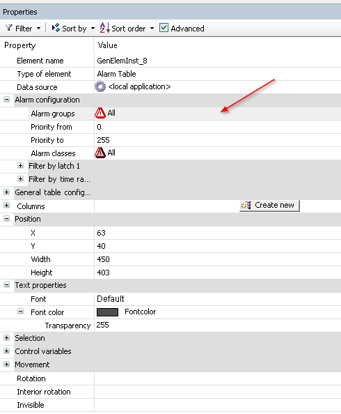This screenshot has width=341, height=414.
Task: Collapse the Font color sub-properties
Action: pos(20,312)
